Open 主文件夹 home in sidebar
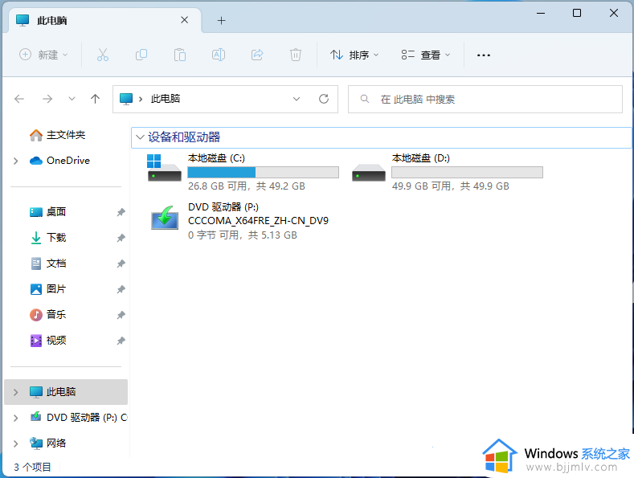The height and width of the screenshot is (478, 634). 57,135
